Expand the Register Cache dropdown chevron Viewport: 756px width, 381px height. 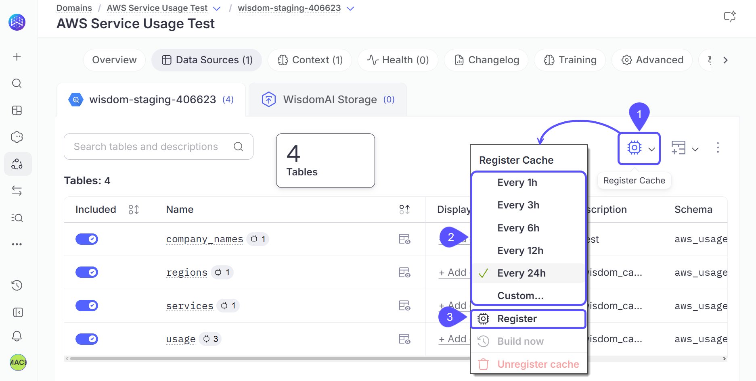coord(651,149)
